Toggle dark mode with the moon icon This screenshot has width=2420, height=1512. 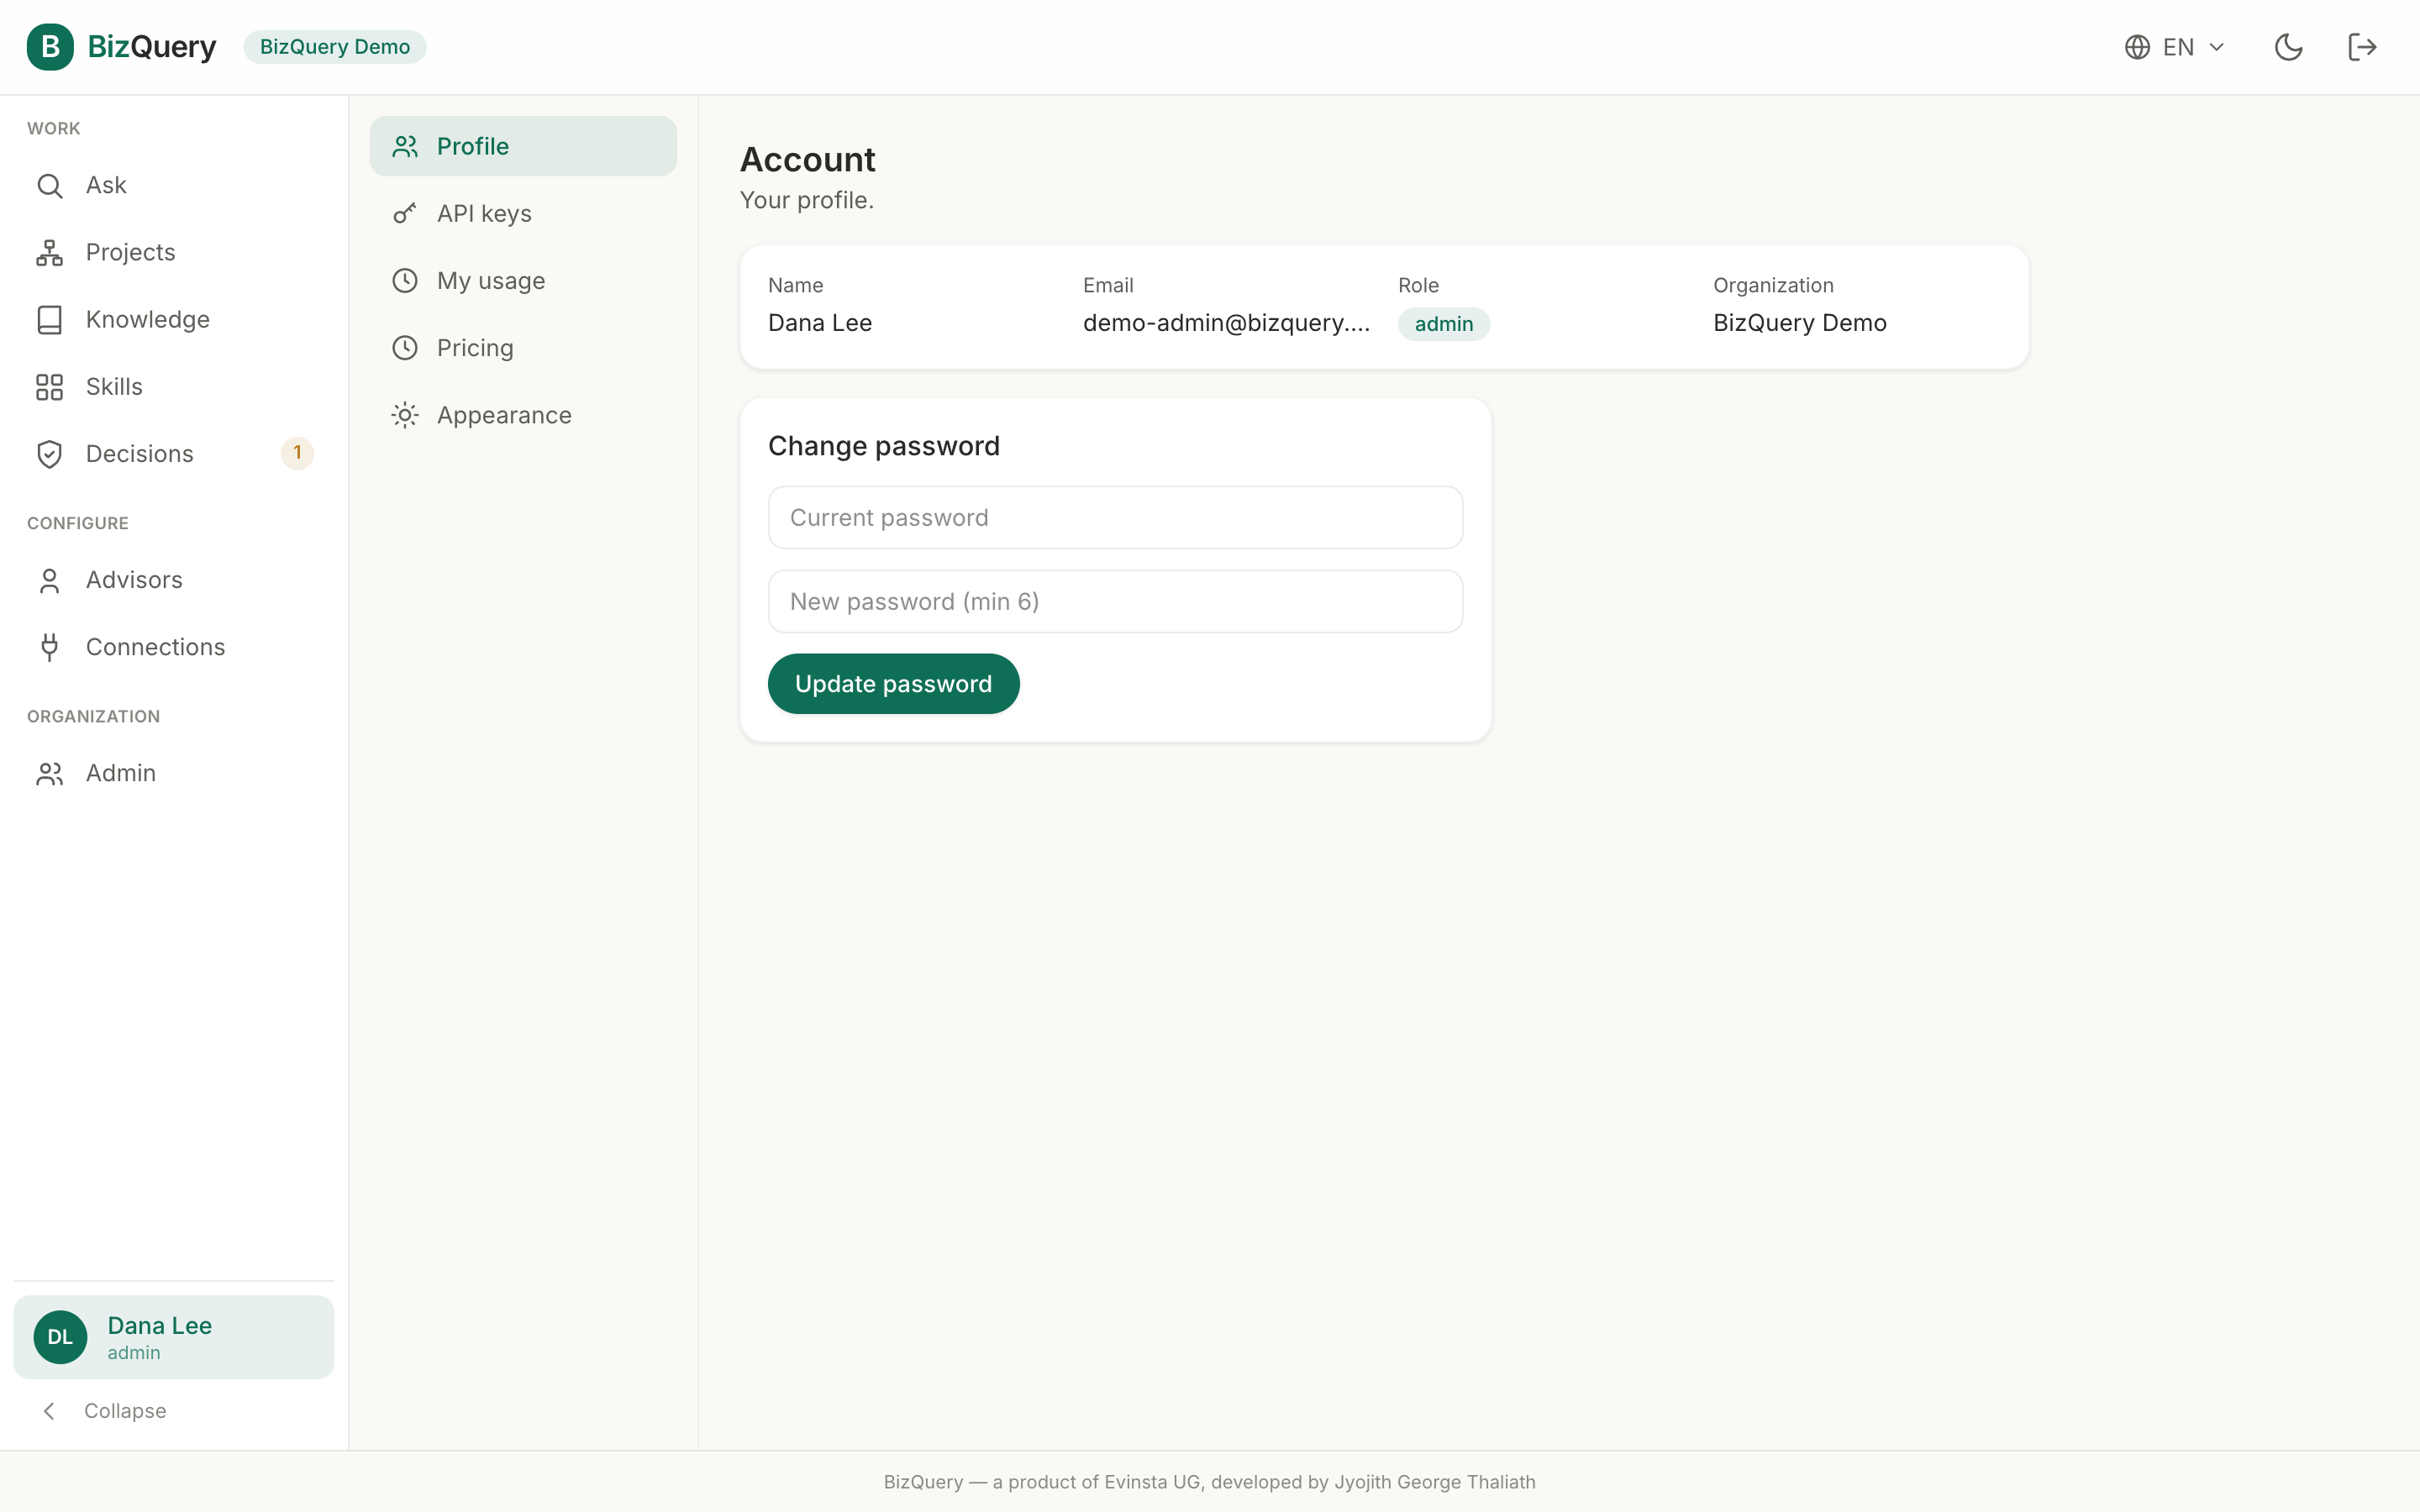point(2288,47)
